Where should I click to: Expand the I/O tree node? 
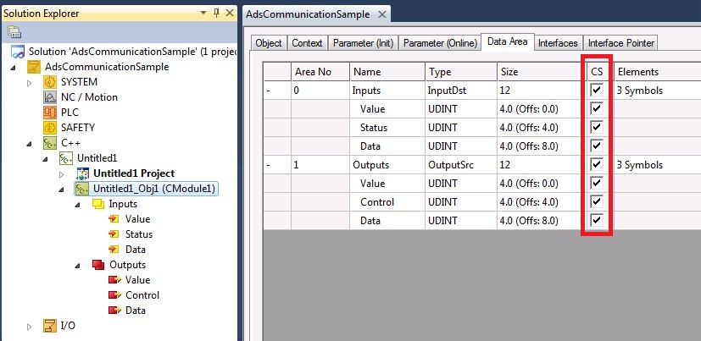30,327
